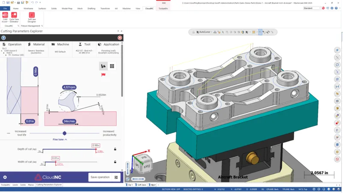
Task: Collapse the Fine tune section
Action: click(x=60, y=140)
